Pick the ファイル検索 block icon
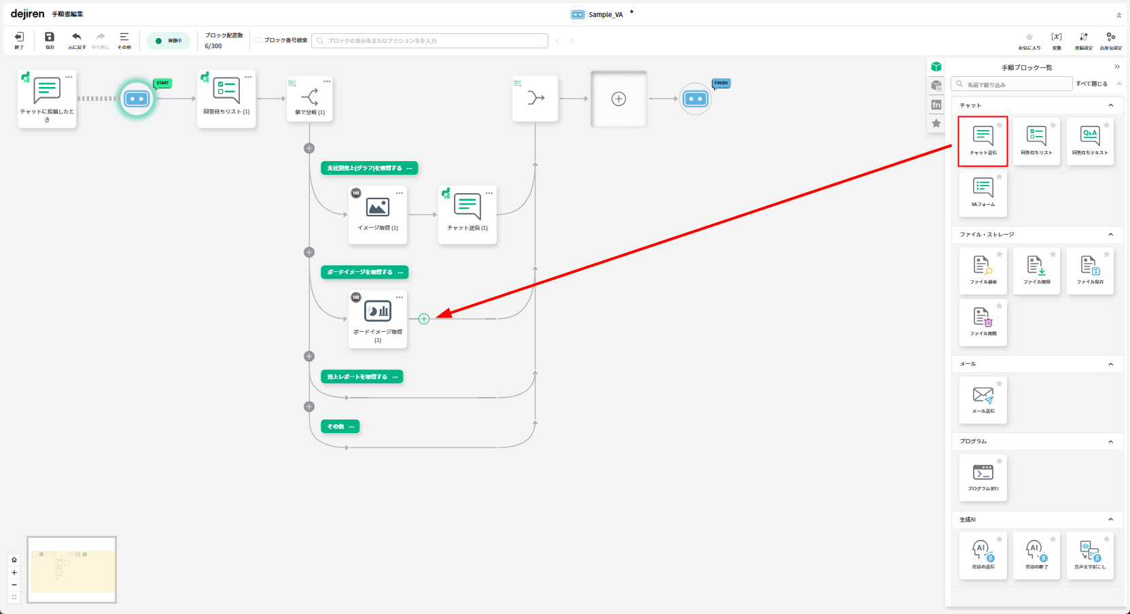1130x614 pixels. click(983, 270)
